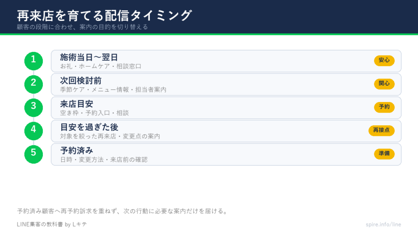Viewport: 418px width, 235px height.
Task: Click the green step 3 circle
Action: pyautogui.click(x=33, y=108)
